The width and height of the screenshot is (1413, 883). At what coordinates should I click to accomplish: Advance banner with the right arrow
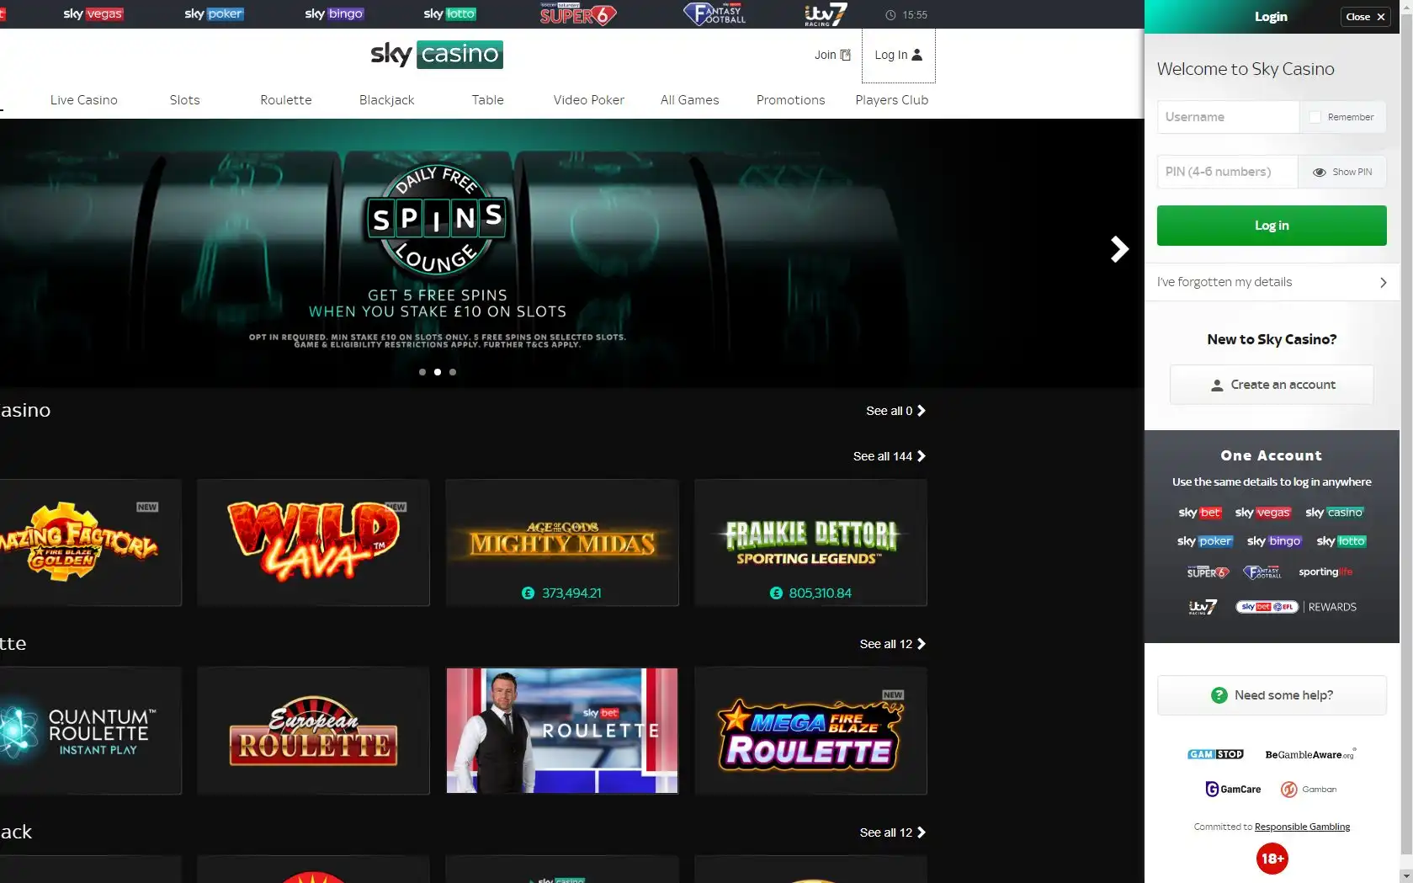coord(1118,248)
